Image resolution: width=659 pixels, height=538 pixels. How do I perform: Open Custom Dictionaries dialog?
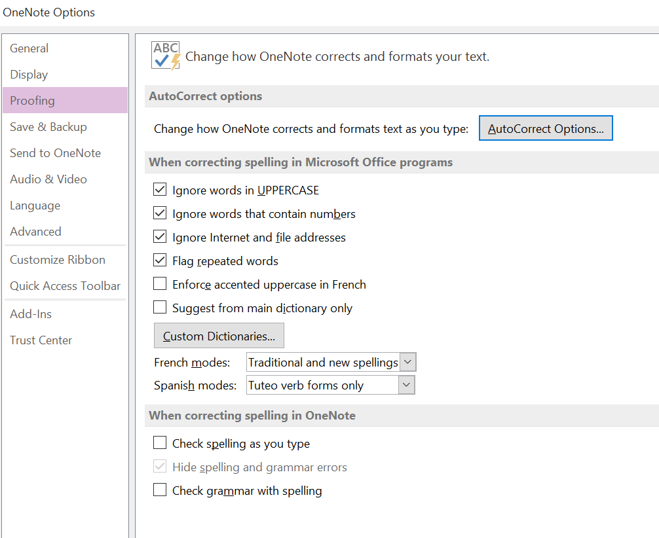219,336
